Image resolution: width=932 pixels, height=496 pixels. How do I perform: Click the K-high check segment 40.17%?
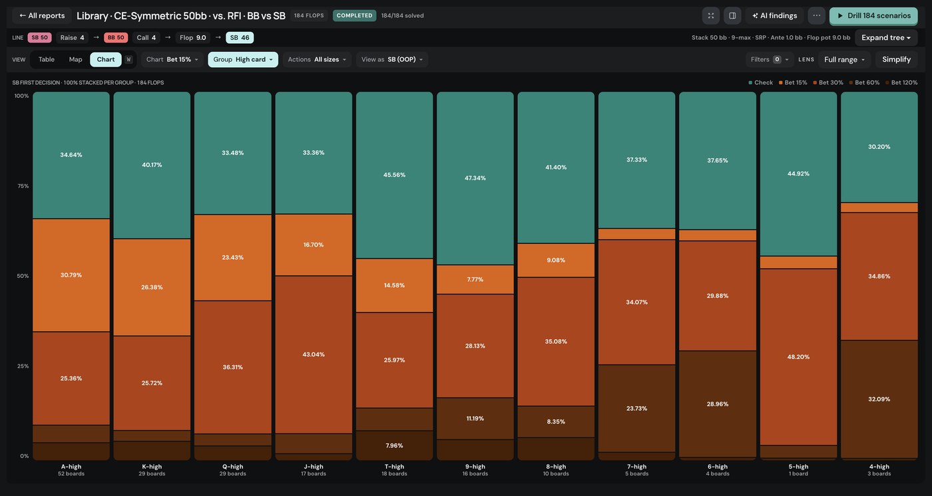coord(152,165)
